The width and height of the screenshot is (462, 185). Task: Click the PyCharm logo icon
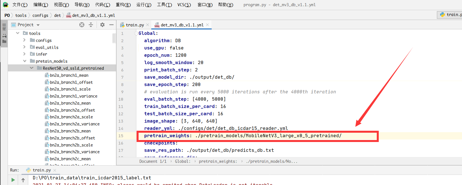tap(5, 4)
